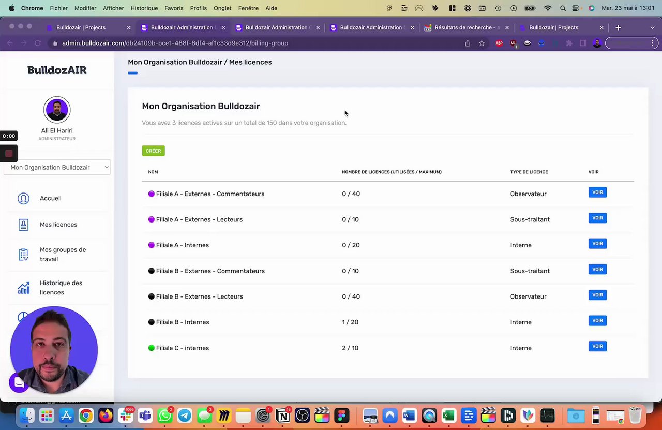The image size is (662, 430).
Task: Open the Chrome tab search chevron
Action: pos(652,27)
